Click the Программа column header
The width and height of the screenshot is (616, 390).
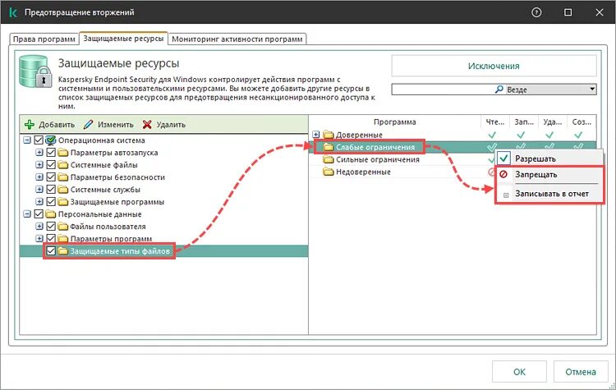395,122
